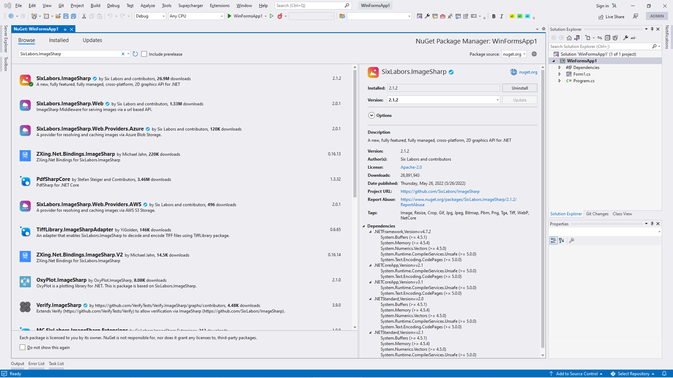Click the Hot Reload flame icon
673x378 pixels.
(280, 16)
